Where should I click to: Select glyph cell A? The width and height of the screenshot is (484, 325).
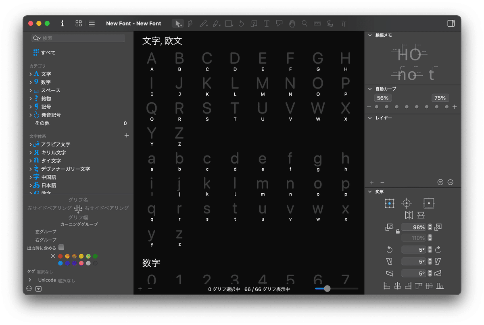[x=152, y=61]
